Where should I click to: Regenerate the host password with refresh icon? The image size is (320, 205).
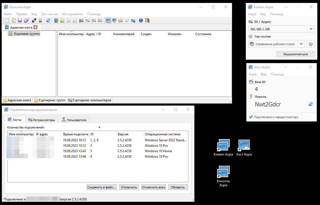(310, 104)
